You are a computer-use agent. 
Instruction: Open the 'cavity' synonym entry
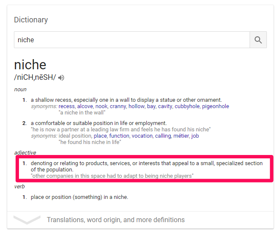165,106
